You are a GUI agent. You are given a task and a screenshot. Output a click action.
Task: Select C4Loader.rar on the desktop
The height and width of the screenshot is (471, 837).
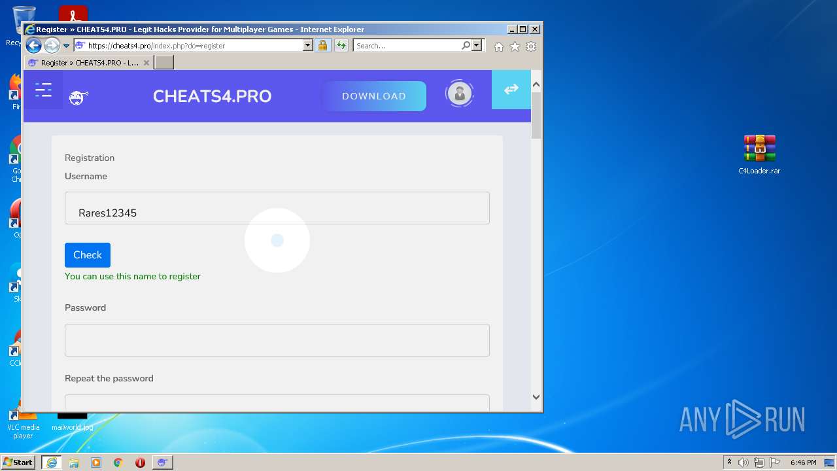click(x=759, y=155)
